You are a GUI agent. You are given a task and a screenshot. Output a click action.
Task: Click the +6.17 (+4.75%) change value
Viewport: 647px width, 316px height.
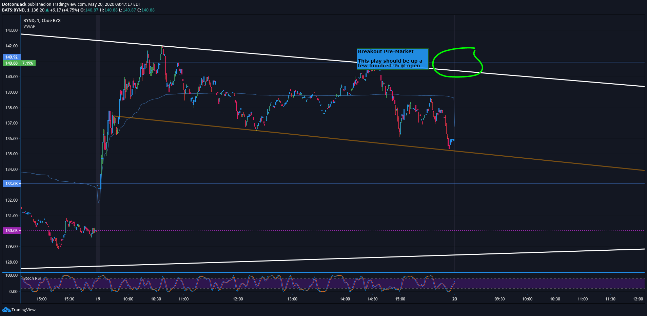point(64,10)
